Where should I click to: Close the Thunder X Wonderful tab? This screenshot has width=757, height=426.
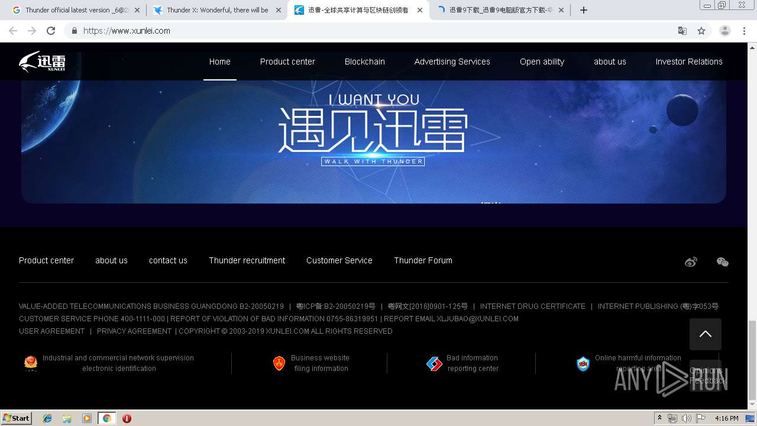coord(279,10)
